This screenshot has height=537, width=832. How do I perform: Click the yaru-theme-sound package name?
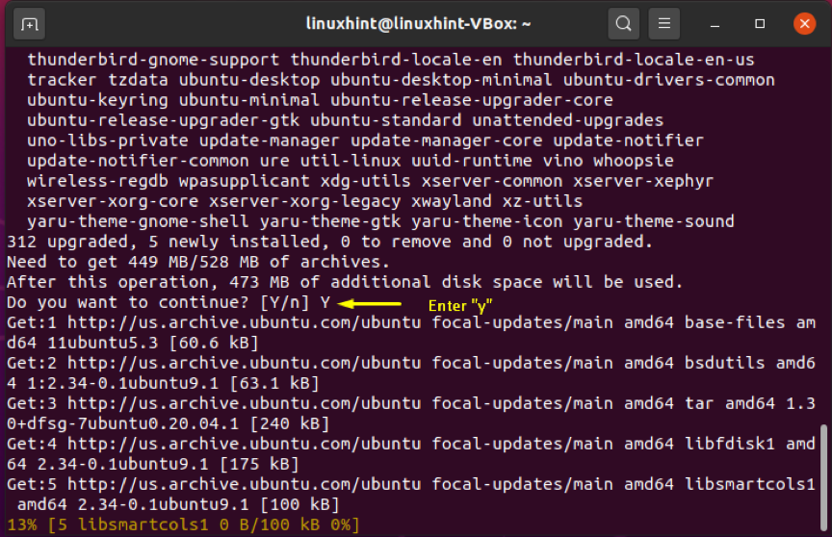point(654,221)
